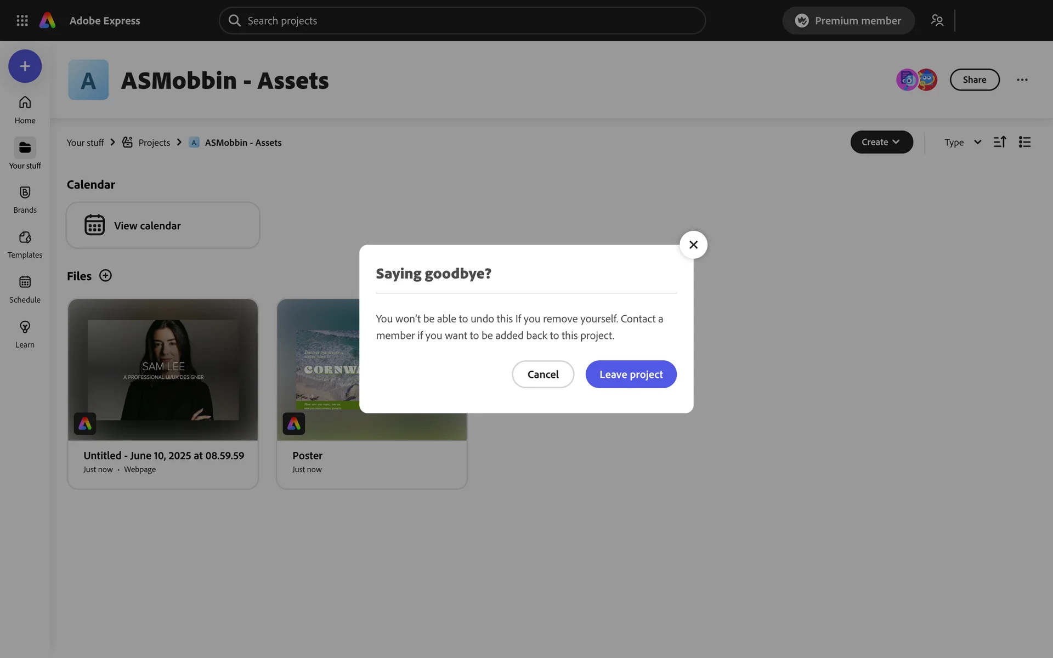Close the dialog with X button
The image size is (1053, 658).
point(693,245)
